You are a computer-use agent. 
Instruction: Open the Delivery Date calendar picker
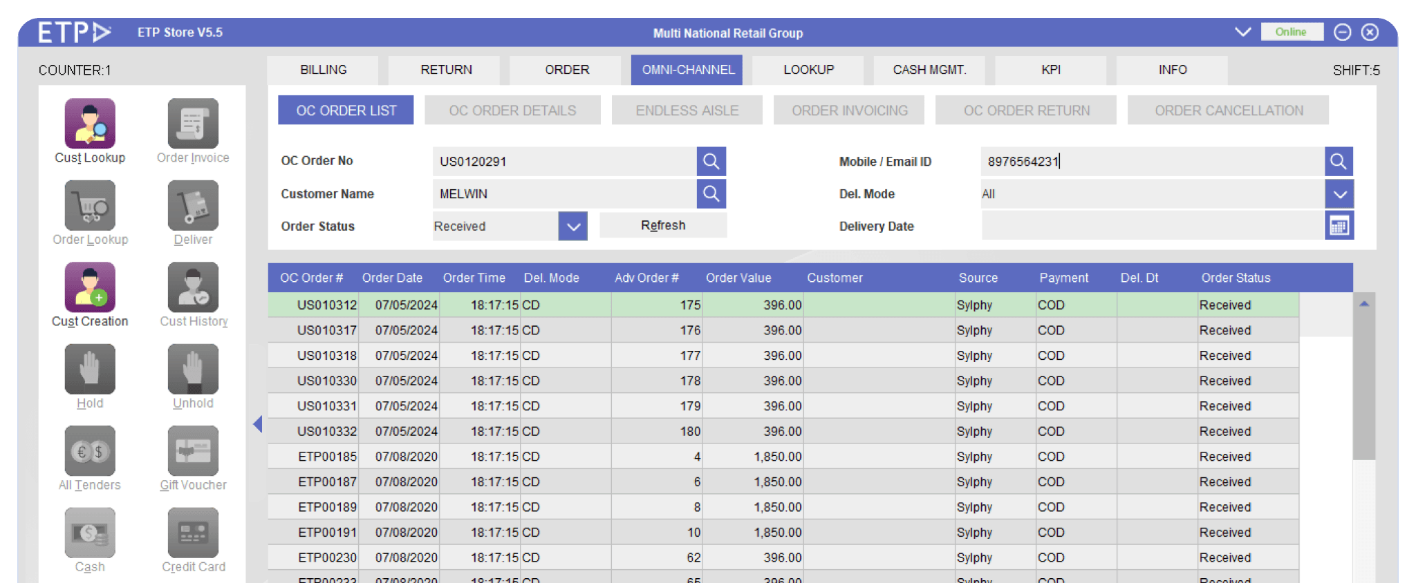pos(1339,226)
